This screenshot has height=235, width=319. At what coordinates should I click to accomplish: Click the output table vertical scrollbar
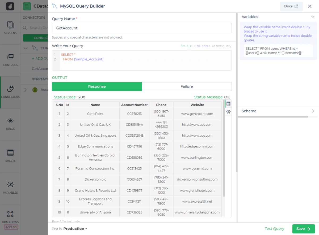224,149
